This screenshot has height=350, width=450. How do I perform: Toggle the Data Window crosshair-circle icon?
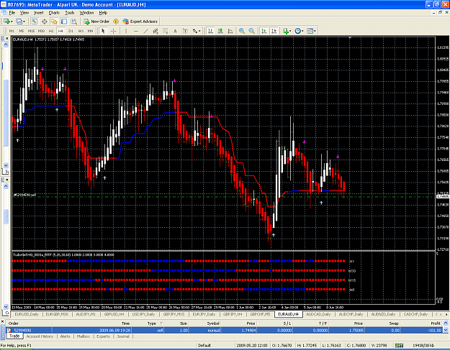click(x=45, y=22)
